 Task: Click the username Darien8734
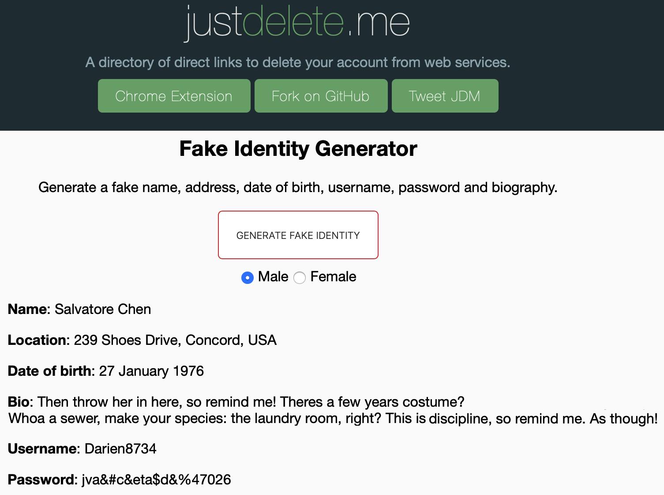[120, 449]
